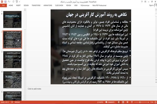Click the thumbnail pane scroll down arrow

pos(25,99)
